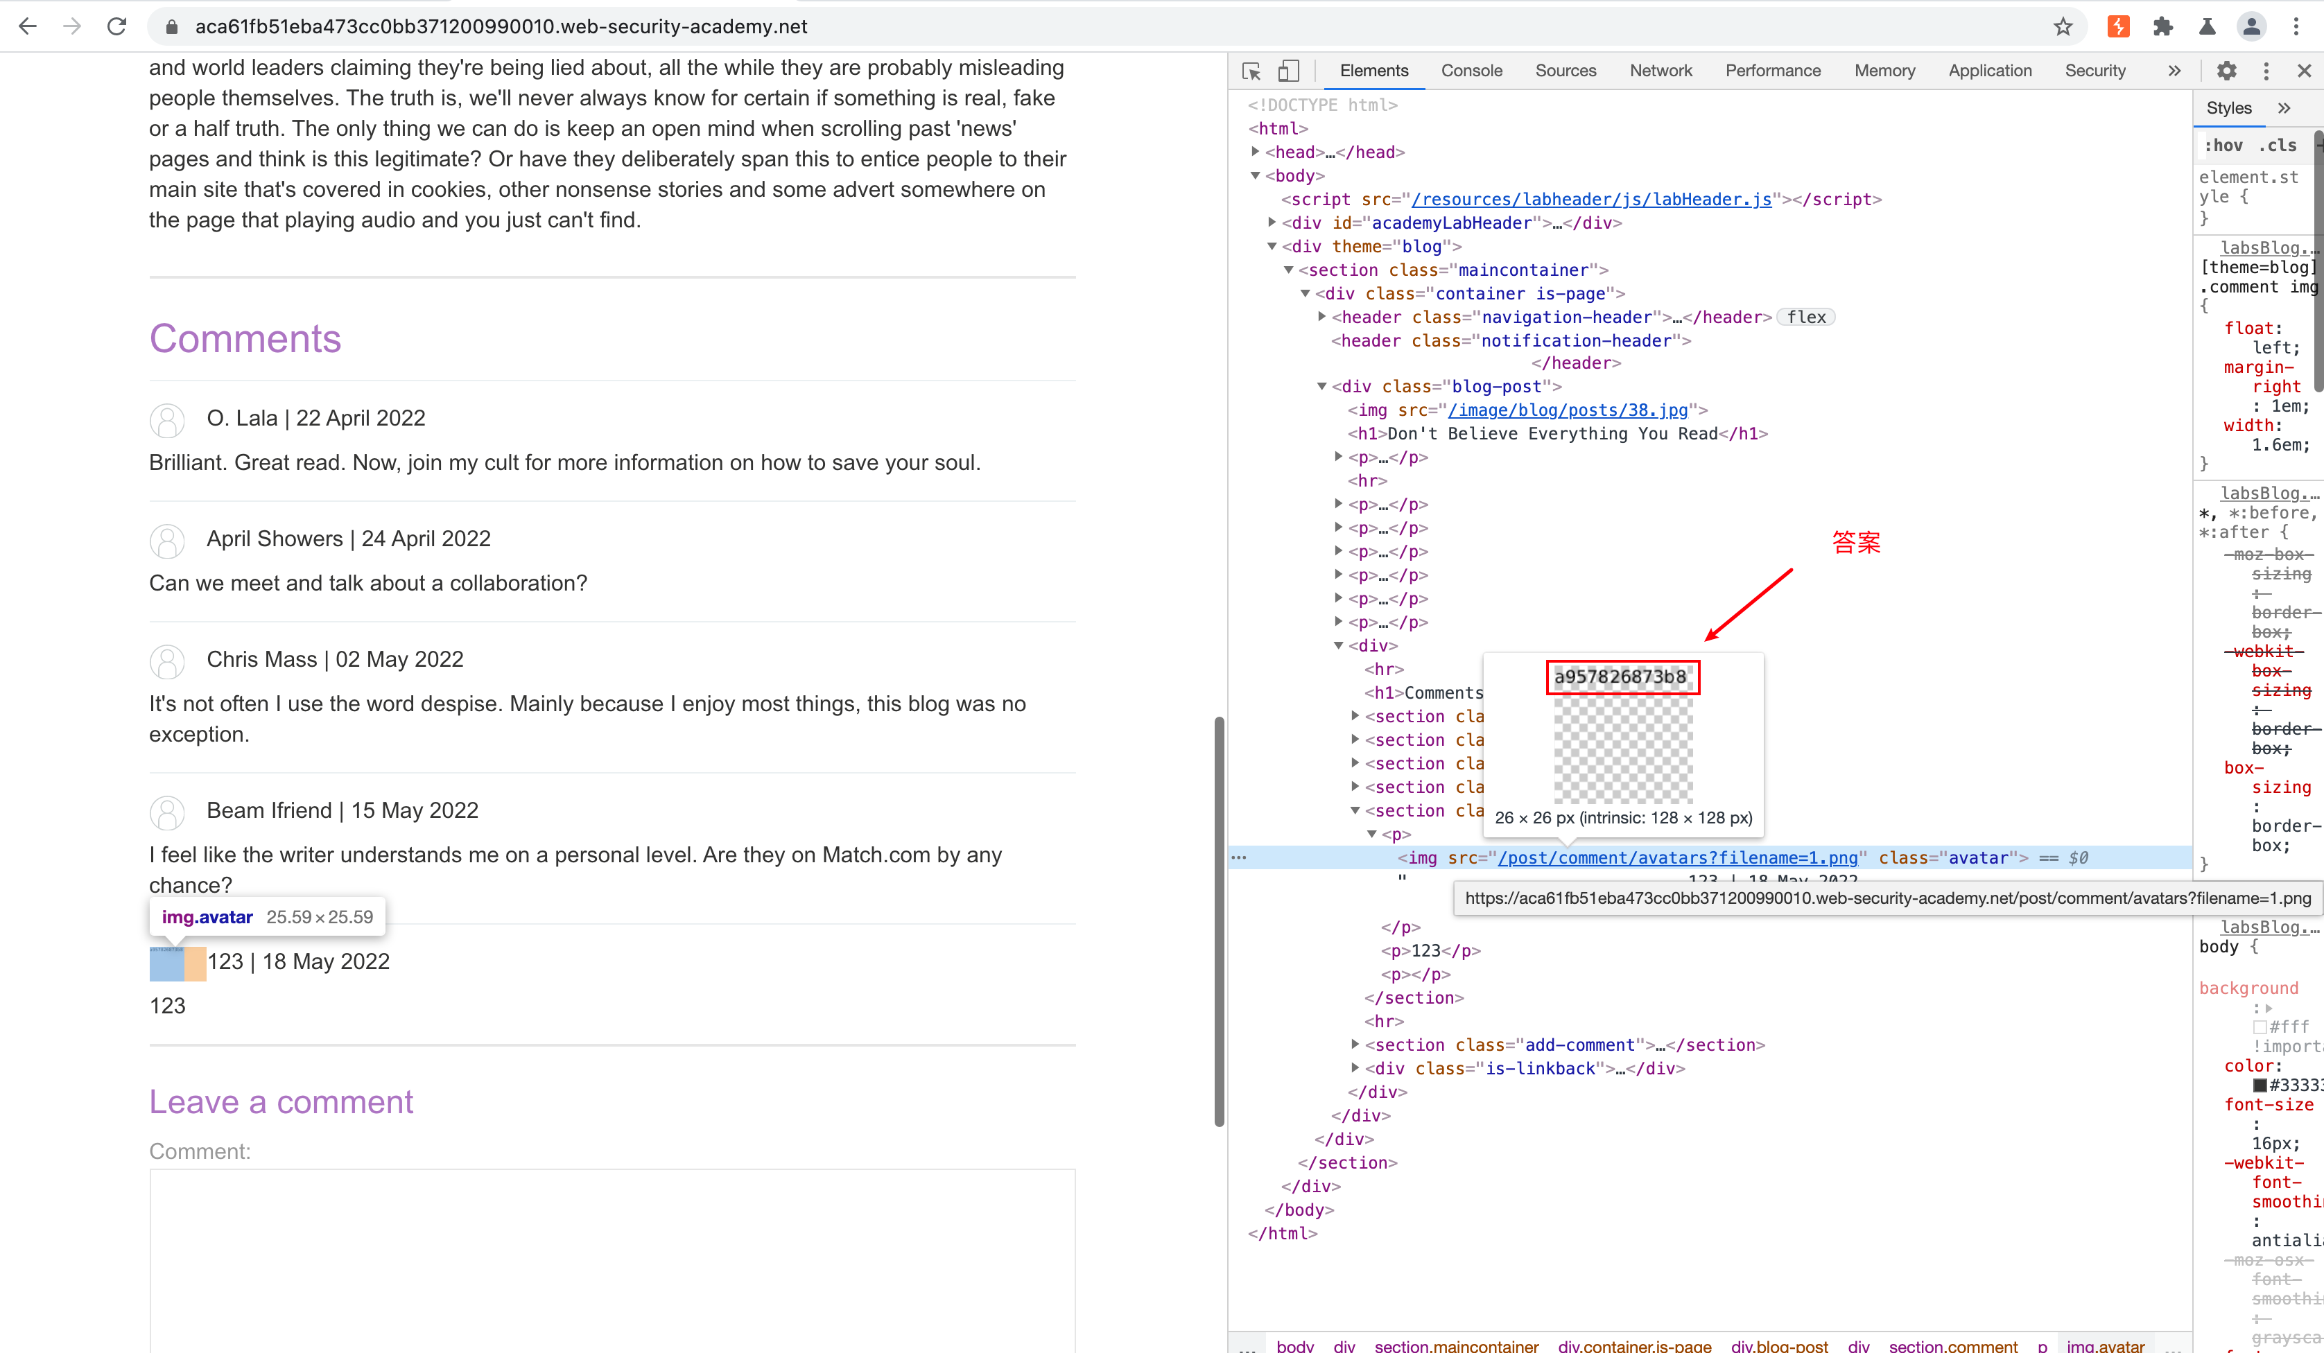Image resolution: width=2324 pixels, height=1353 pixels.
Task: Select section.maincontainer in breadcrumb
Action: coord(1456,1345)
